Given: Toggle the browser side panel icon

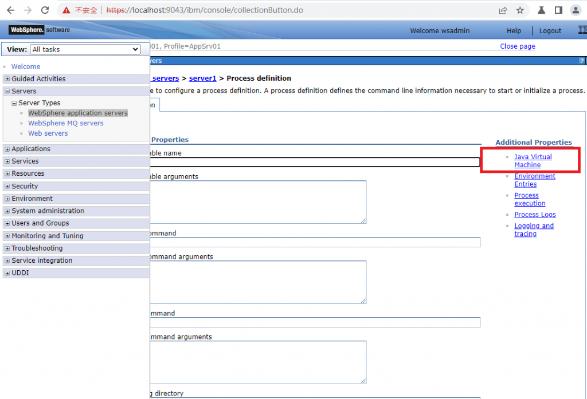Looking at the screenshot, I should [558, 10].
